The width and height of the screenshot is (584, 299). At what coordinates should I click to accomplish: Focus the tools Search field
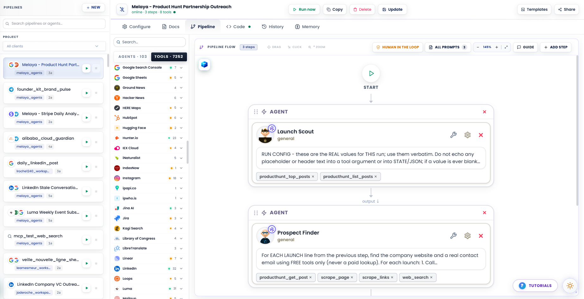(150, 42)
